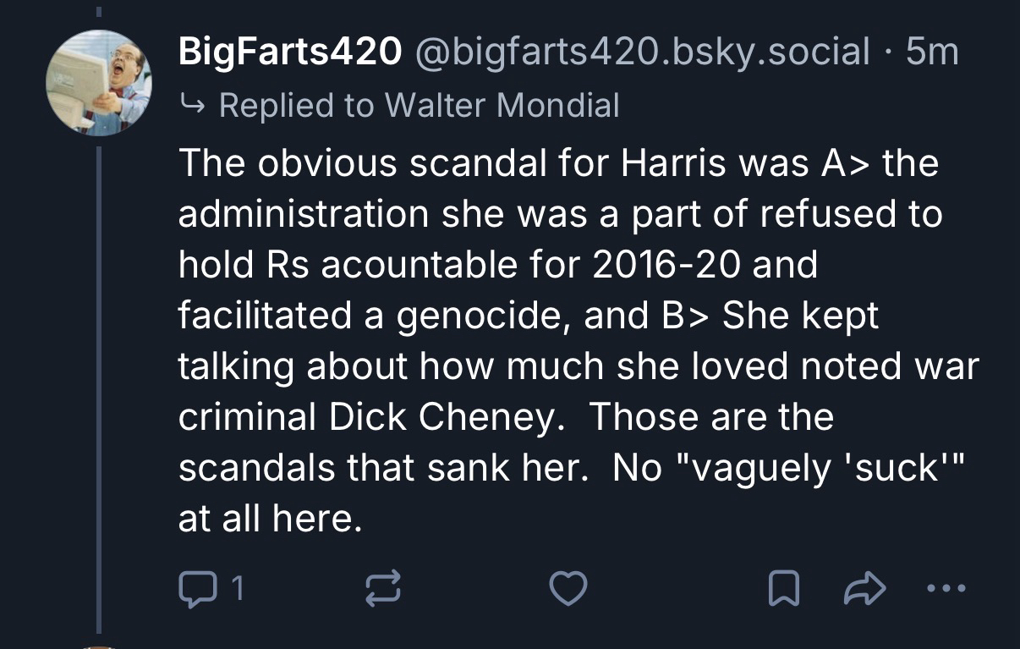Go to Walter Mondial's replied-to post
The width and height of the screenshot is (1020, 649).
pos(502,106)
